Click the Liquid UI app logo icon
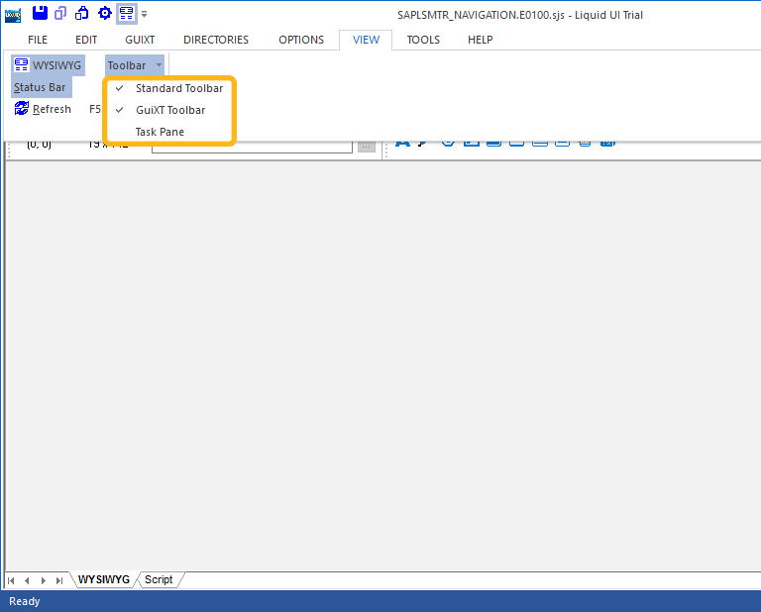 tap(13, 13)
